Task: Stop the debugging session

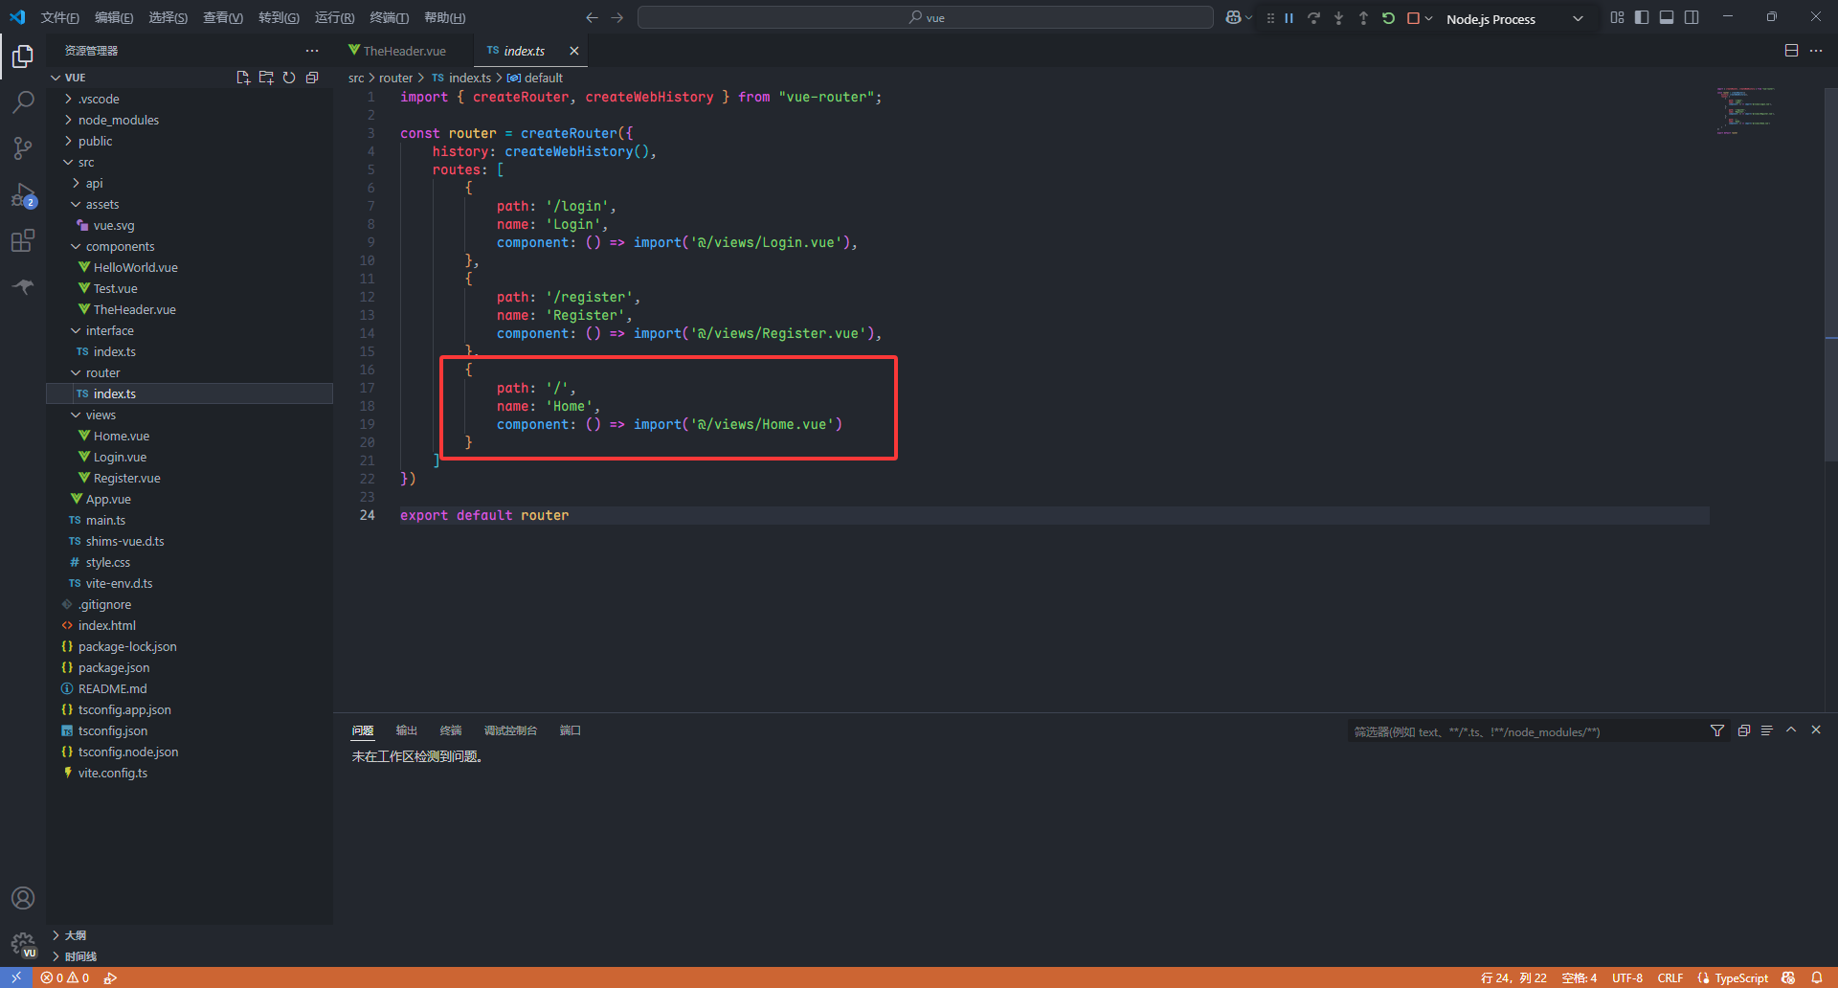Action: pyautogui.click(x=1413, y=18)
